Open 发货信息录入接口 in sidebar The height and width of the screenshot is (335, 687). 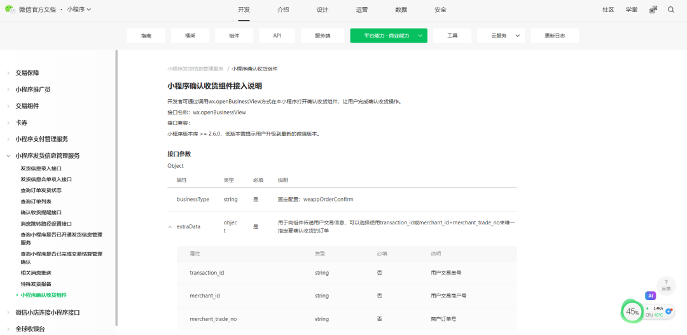[x=41, y=168]
